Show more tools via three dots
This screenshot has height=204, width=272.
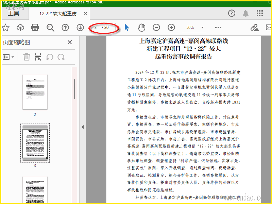point(218,28)
